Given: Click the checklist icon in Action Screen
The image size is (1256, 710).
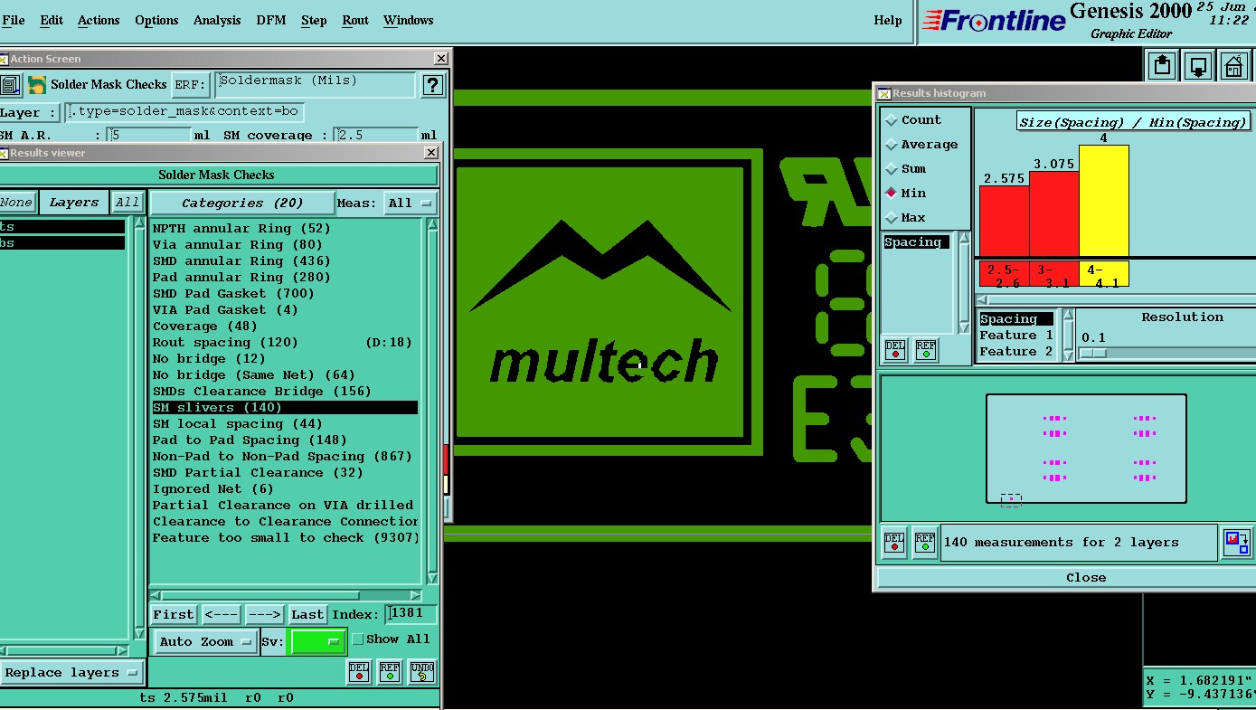Looking at the screenshot, I should pos(10,85).
